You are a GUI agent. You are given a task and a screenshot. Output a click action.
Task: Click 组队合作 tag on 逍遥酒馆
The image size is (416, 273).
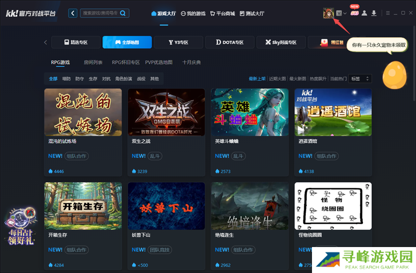[x=327, y=156]
